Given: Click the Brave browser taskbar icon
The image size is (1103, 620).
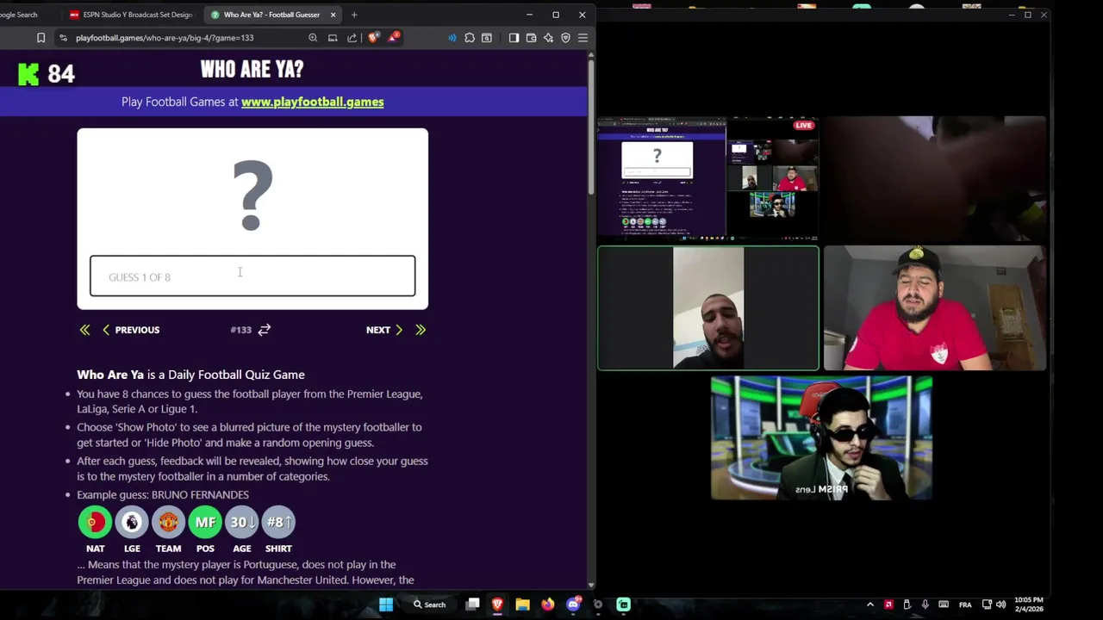Looking at the screenshot, I should pyautogui.click(x=497, y=604).
